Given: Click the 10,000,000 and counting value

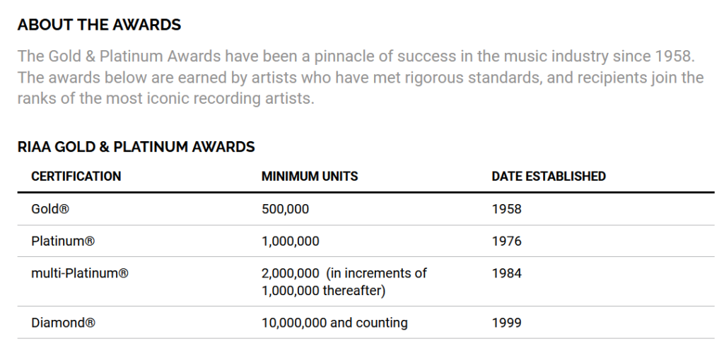Looking at the screenshot, I should 334,323.
